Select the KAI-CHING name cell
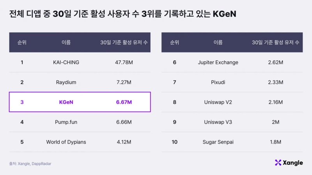312x175 pixels. tap(66, 62)
